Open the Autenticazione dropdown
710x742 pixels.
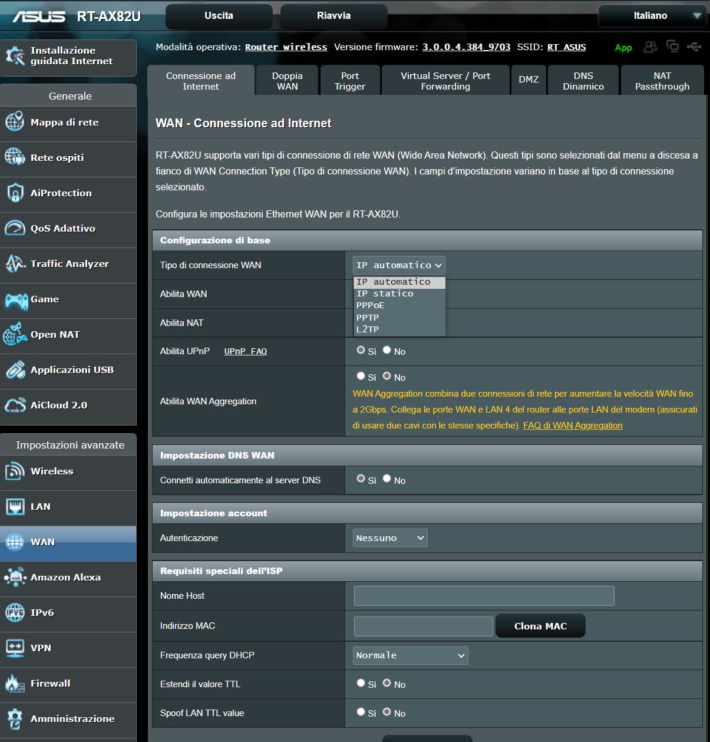coord(389,537)
